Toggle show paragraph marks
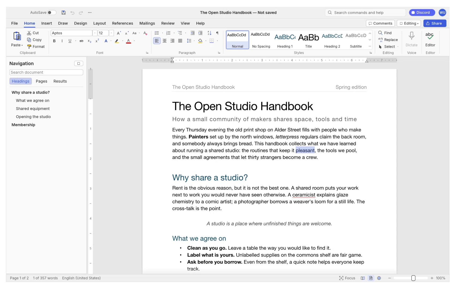This screenshot has height=289, width=455. 217,33
